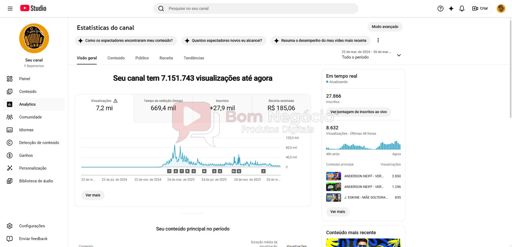512x247 pixels.
Task: Open the hamburger navigation menu
Action: click(x=10, y=9)
